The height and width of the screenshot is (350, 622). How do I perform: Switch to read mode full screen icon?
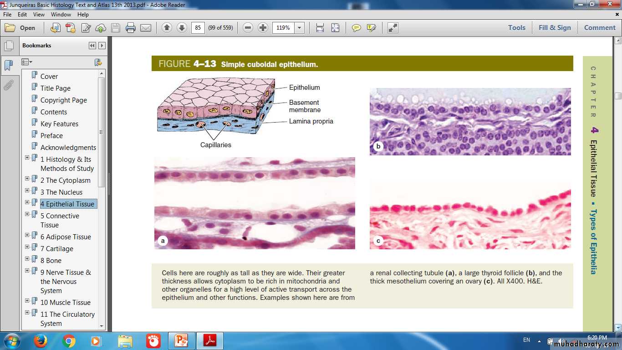(x=393, y=28)
